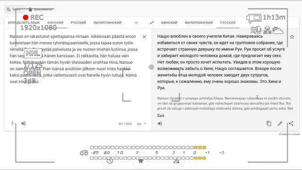Screen dimensions: 302x170
Task: Set target language to РУССКИЙ
Action: coord(227,23)
